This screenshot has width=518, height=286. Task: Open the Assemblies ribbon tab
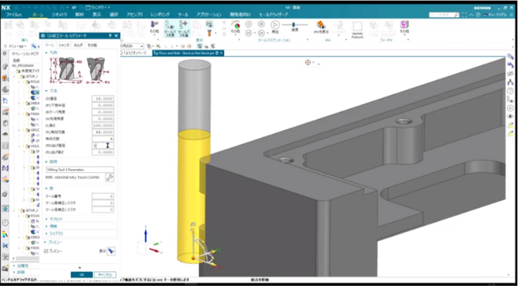[x=134, y=15]
